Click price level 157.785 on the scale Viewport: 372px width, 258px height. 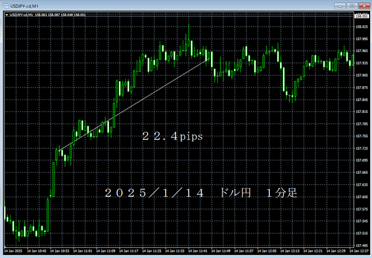pos(361,124)
